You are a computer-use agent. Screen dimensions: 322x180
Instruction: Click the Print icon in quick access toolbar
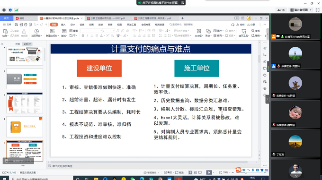tap(26, 25)
